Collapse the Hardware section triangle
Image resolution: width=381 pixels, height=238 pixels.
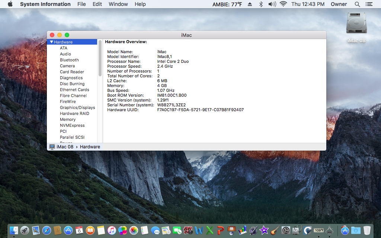click(51, 42)
